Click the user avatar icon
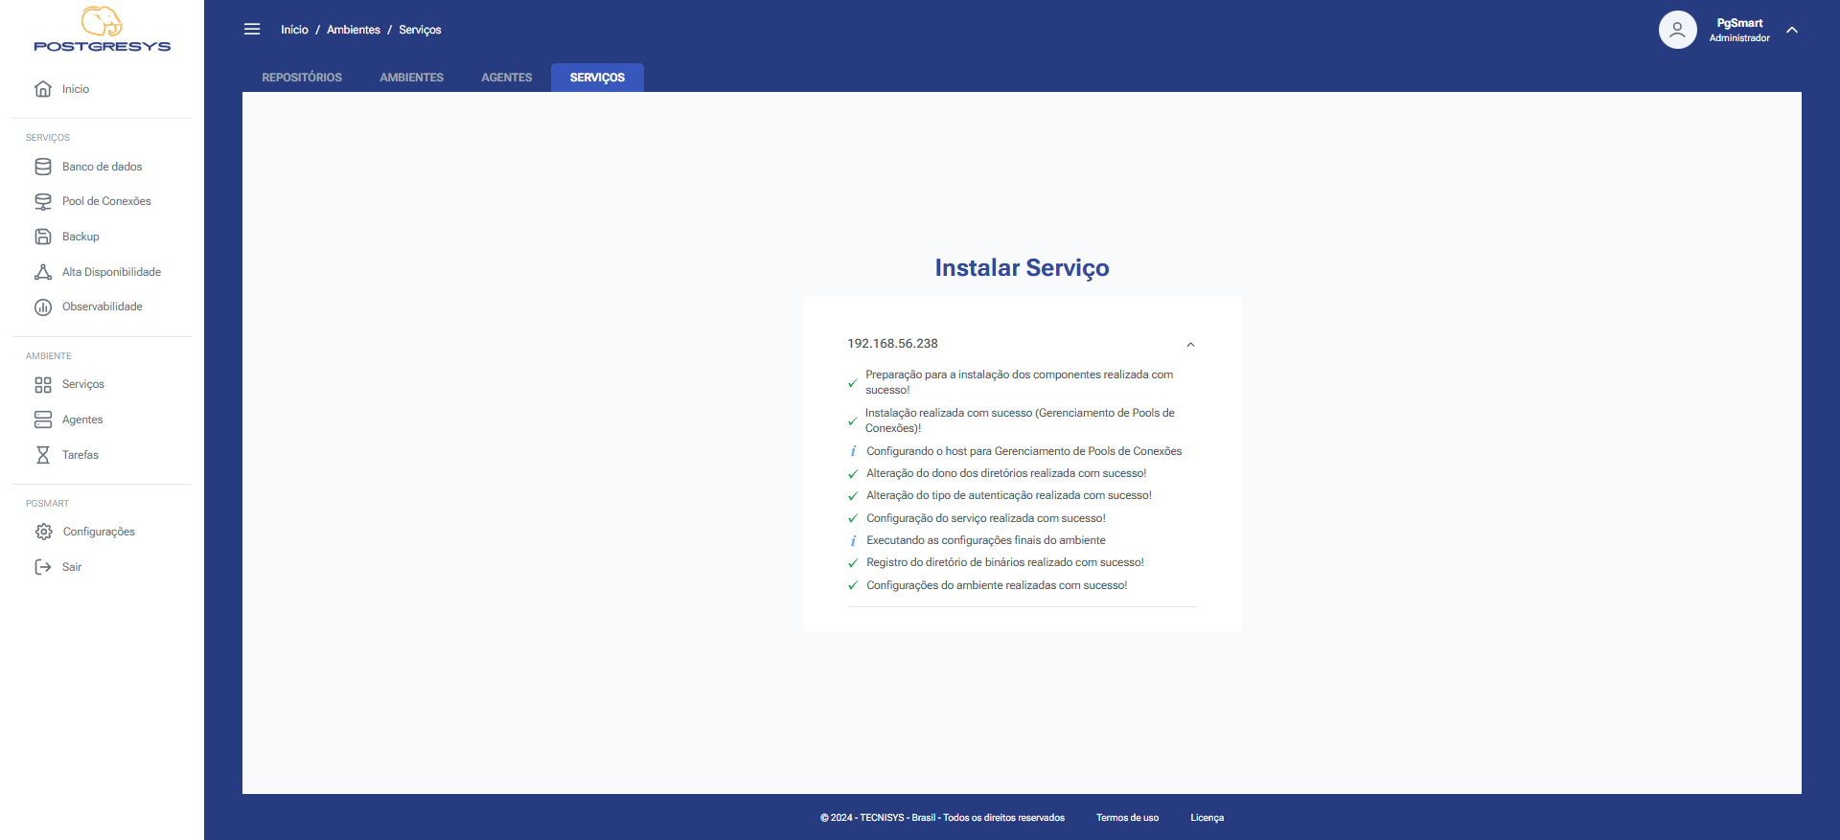Viewport: 1840px width, 840px height. [1677, 30]
